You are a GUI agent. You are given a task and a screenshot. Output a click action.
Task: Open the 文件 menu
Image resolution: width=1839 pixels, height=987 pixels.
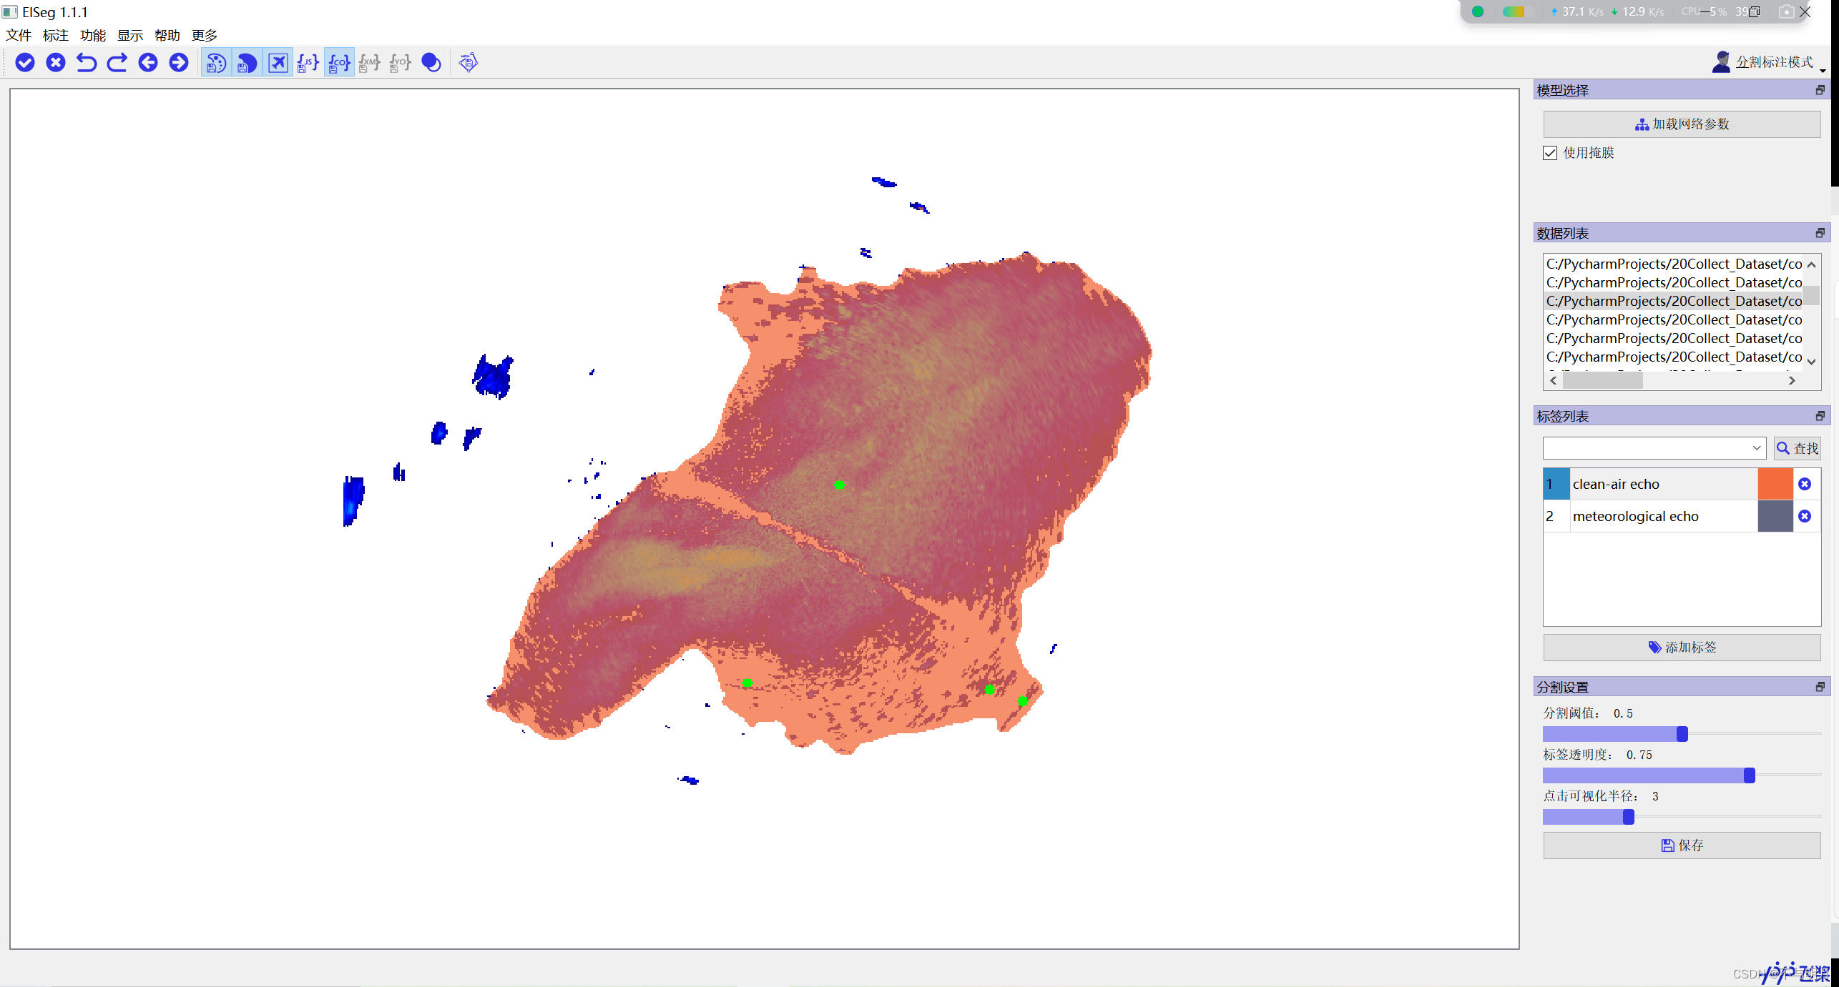[19, 35]
